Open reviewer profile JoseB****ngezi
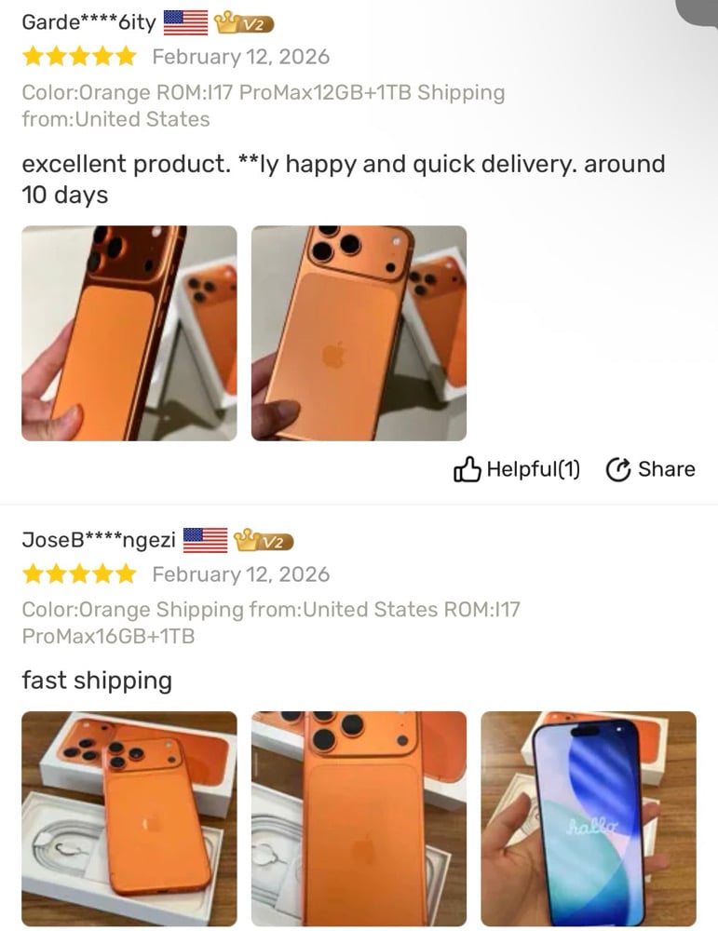Viewport: 718px width, 931px height. pos(99,540)
